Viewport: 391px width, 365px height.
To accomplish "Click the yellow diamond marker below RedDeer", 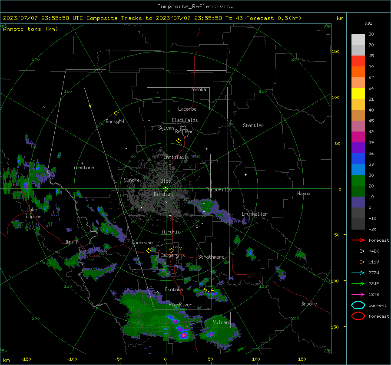I will [x=179, y=141].
